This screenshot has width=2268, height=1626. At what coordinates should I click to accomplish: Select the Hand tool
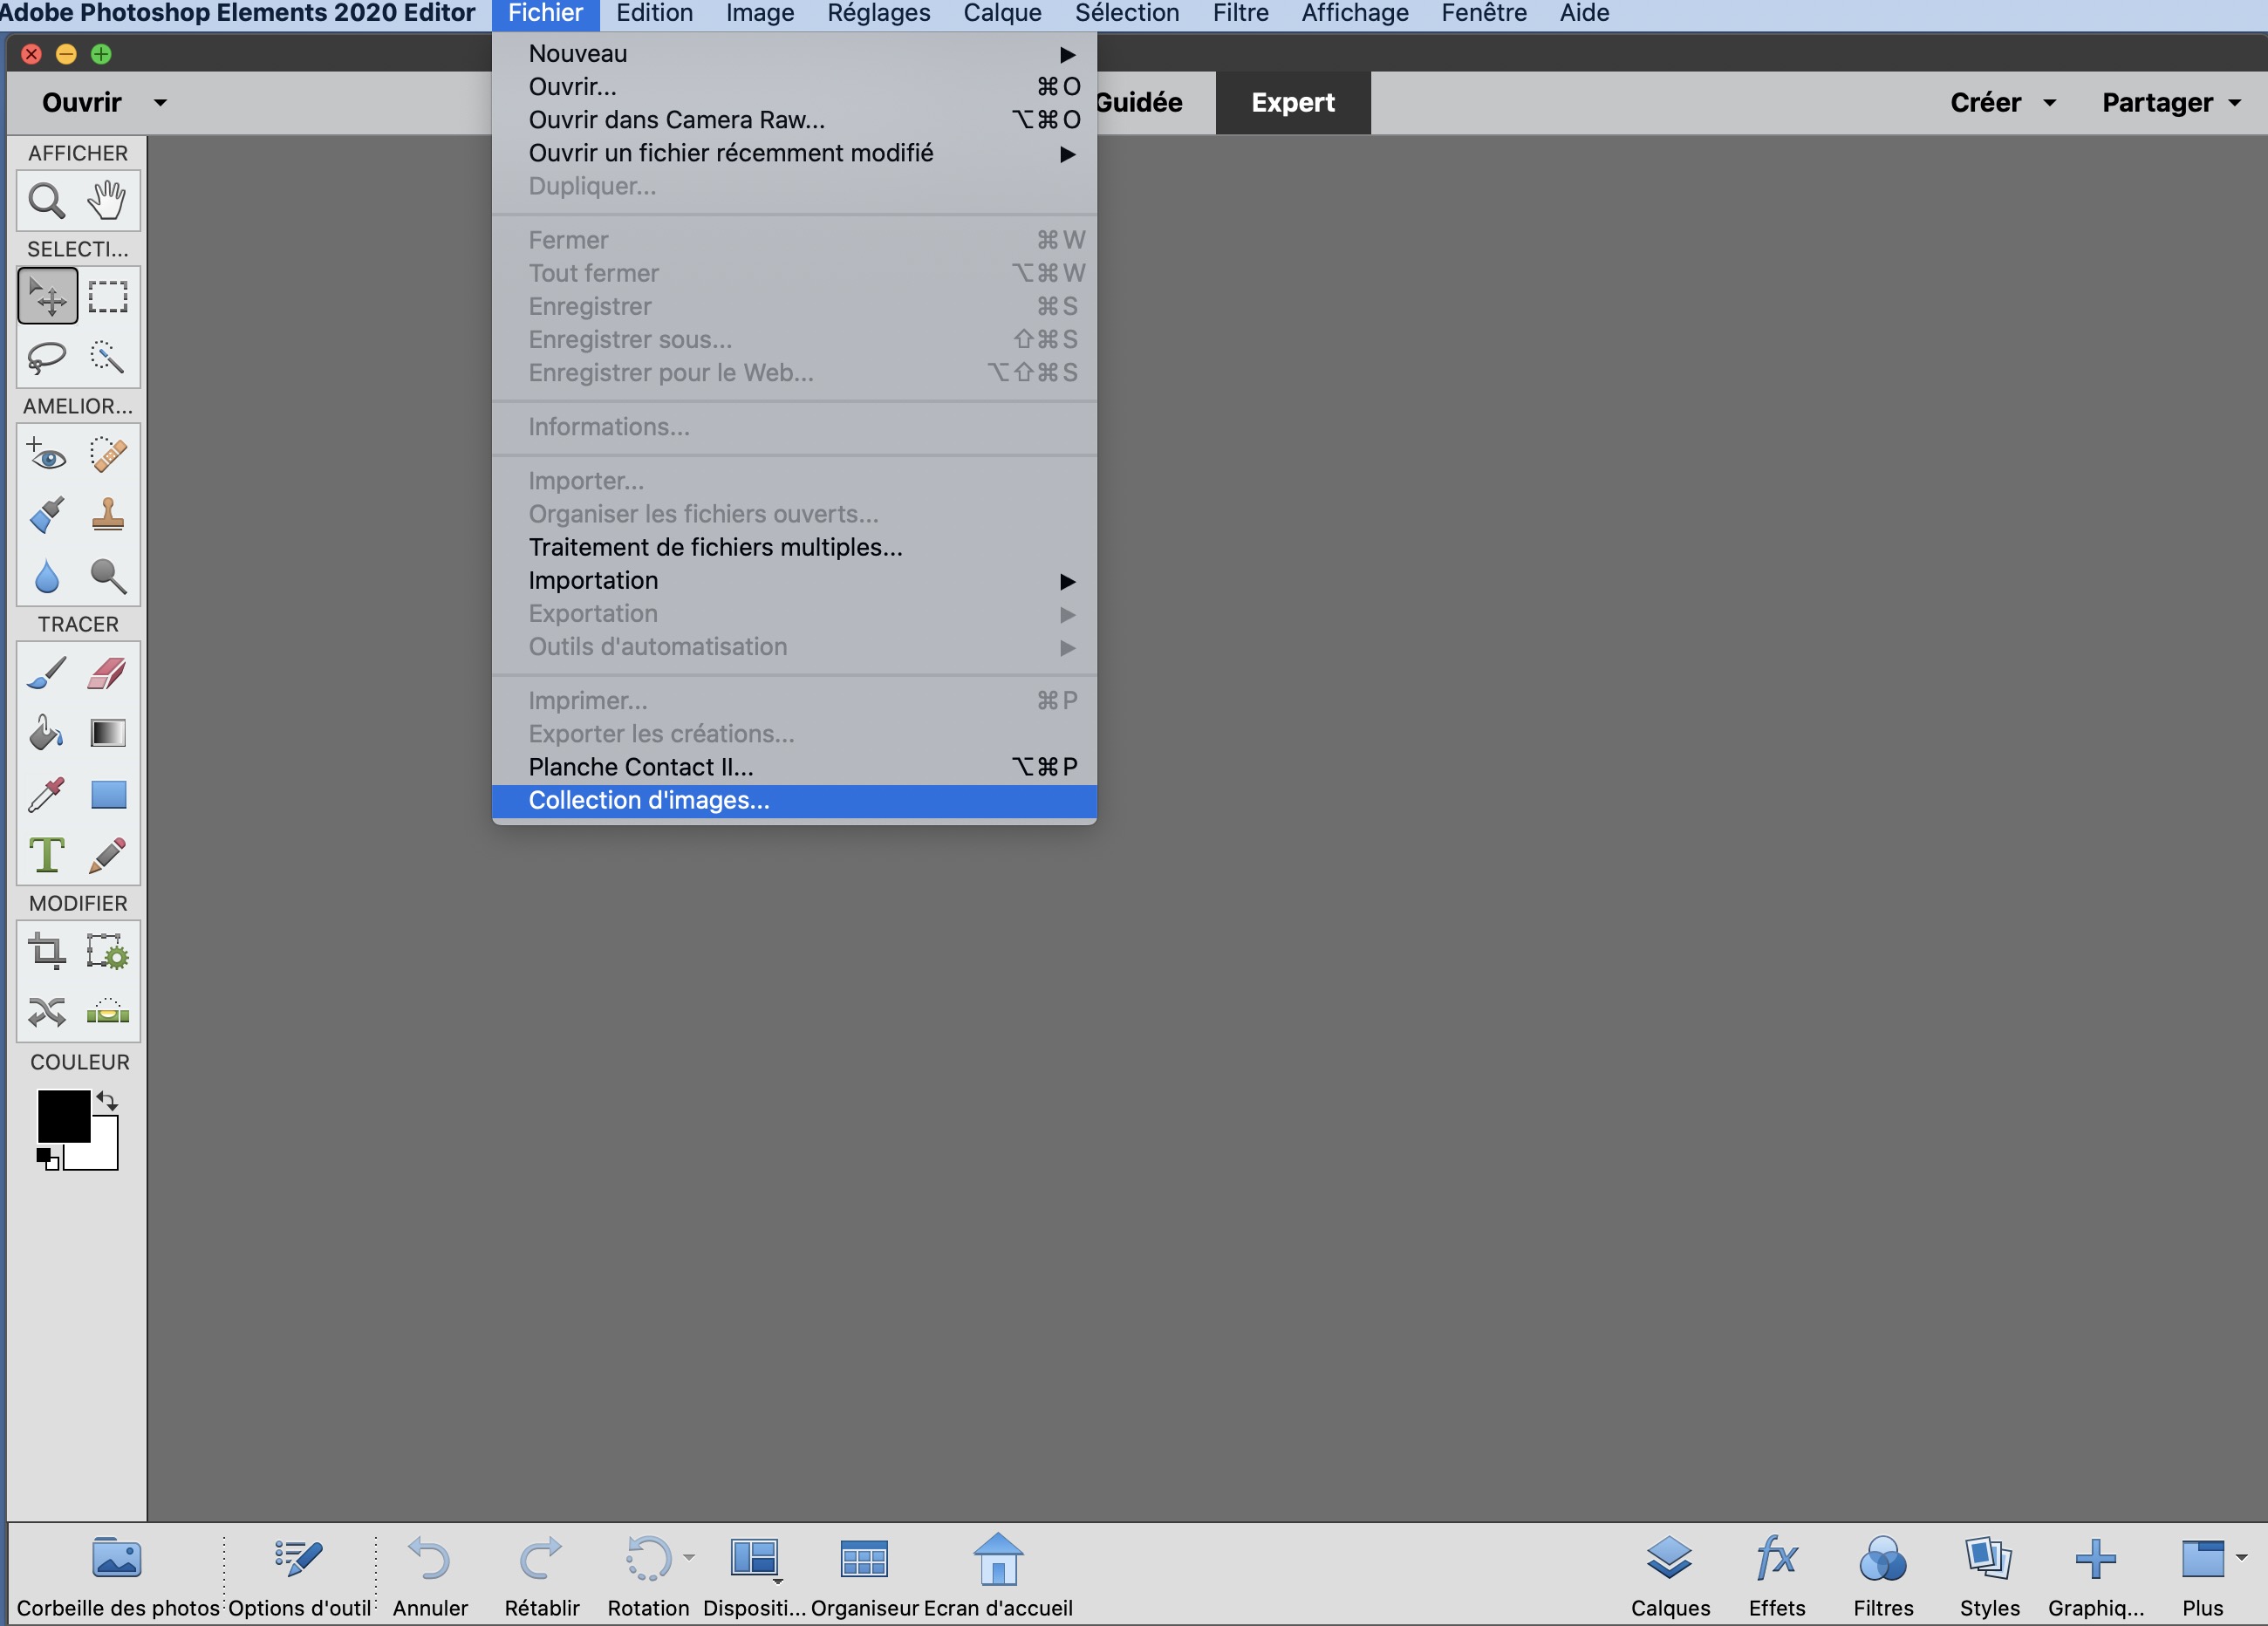(106, 200)
